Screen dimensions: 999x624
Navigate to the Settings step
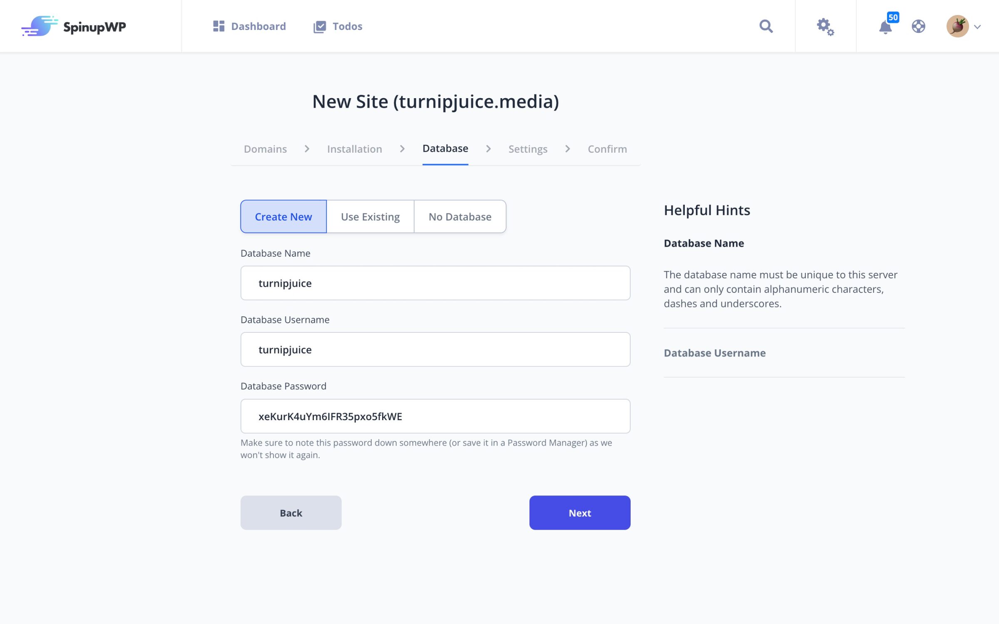point(528,149)
